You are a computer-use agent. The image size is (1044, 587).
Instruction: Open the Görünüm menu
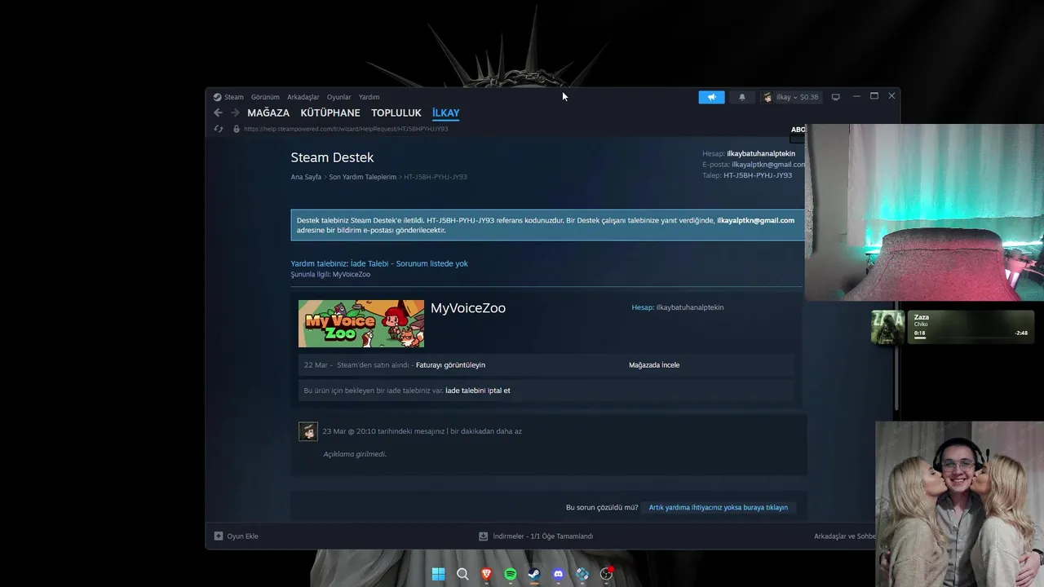(x=265, y=97)
